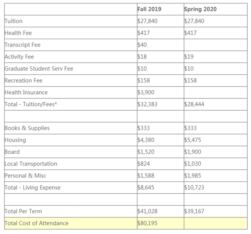Select the Books & Supplies label
The height and width of the screenshot is (234, 251).
click(27, 128)
